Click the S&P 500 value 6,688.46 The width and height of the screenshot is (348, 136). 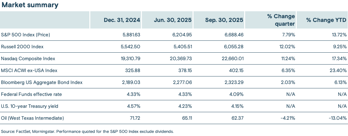point(232,34)
